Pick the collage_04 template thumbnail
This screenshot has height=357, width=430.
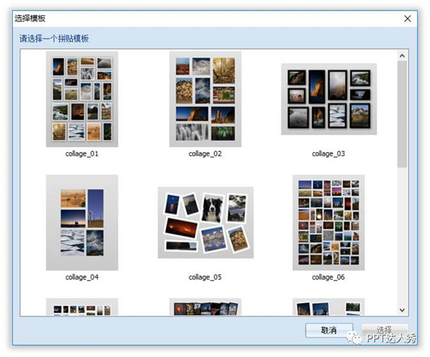click(x=82, y=222)
